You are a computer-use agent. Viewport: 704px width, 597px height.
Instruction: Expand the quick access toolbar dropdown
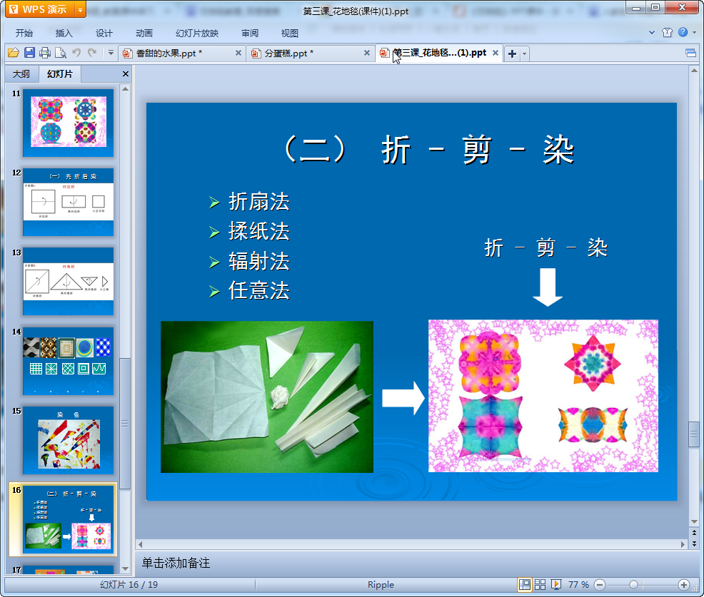click(x=111, y=53)
